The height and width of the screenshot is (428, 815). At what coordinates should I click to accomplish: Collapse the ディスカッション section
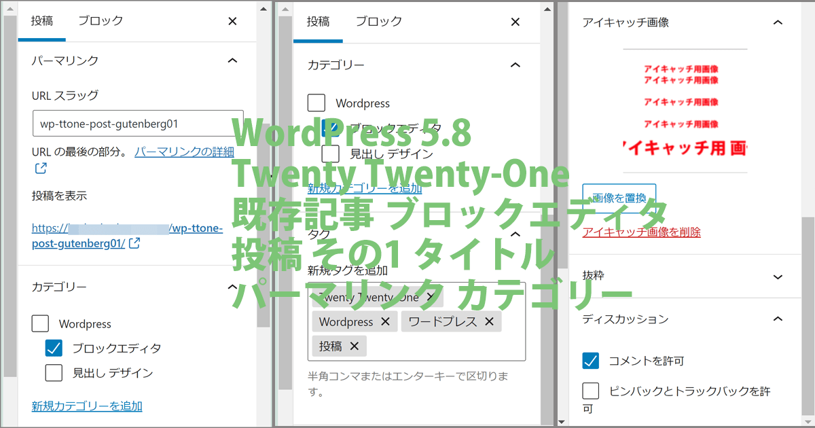pos(778,319)
